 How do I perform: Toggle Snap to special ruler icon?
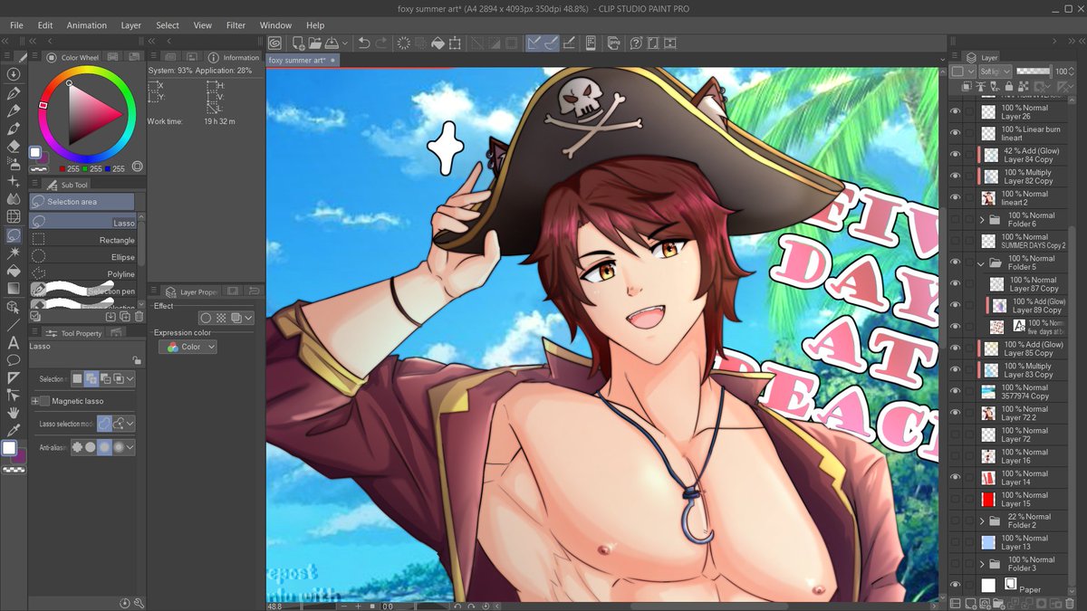551,43
